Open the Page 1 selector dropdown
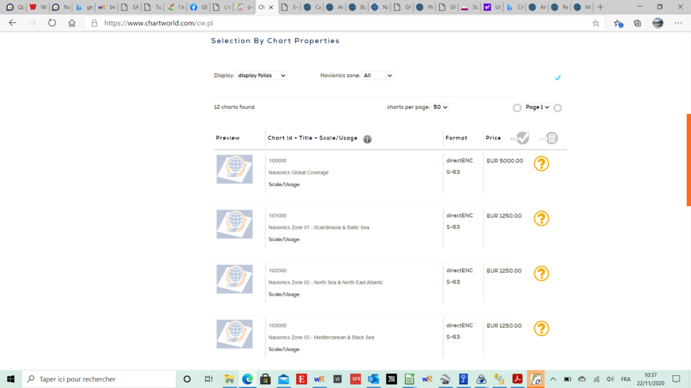The image size is (691, 388). pyautogui.click(x=537, y=107)
